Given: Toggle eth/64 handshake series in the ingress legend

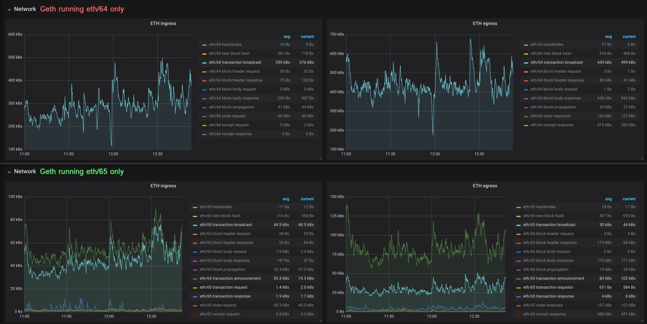Looking at the screenshot, I should pyautogui.click(x=226, y=45).
